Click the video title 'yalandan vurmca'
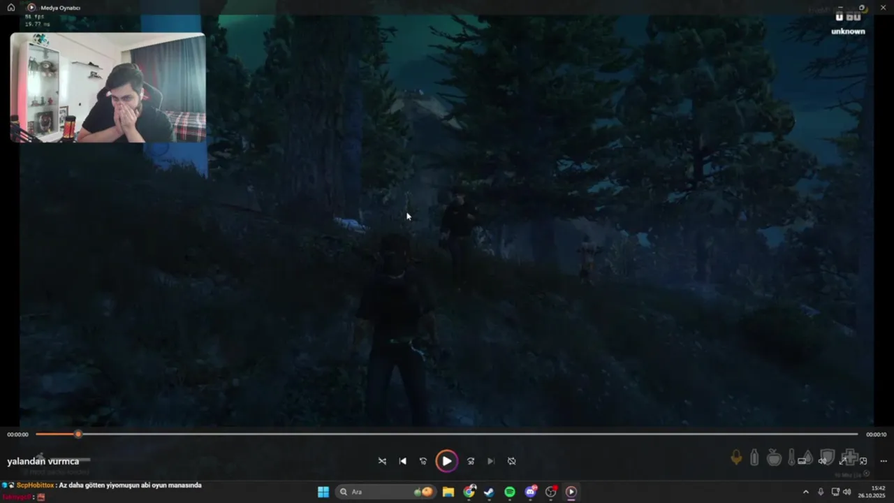This screenshot has height=503, width=894. click(x=43, y=461)
